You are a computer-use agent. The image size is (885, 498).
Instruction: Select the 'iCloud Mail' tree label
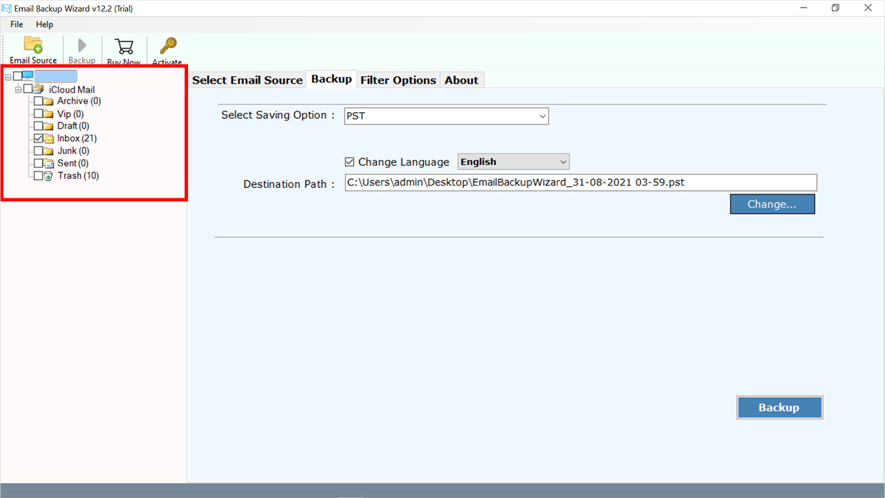tap(72, 90)
